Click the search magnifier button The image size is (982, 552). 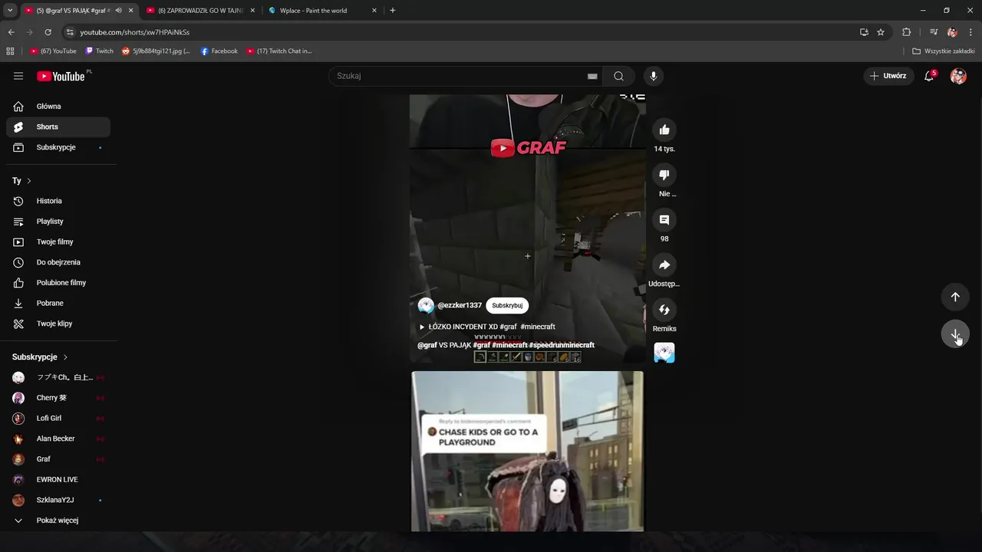pyautogui.click(x=618, y=76)
